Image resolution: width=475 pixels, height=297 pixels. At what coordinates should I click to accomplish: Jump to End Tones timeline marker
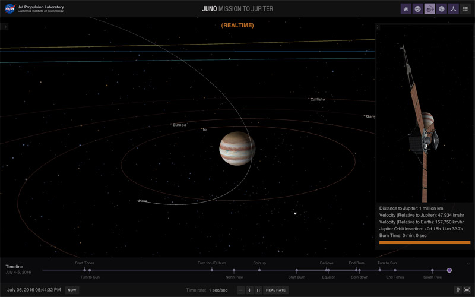(x=395, y=270)
